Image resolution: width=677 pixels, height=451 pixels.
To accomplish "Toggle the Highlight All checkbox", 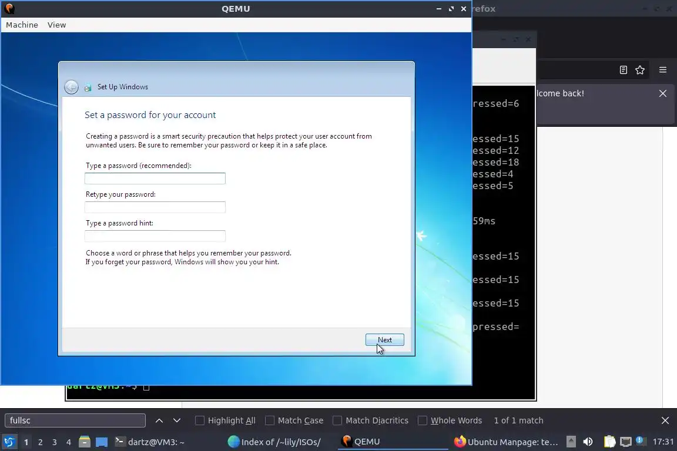I will 199,420.
